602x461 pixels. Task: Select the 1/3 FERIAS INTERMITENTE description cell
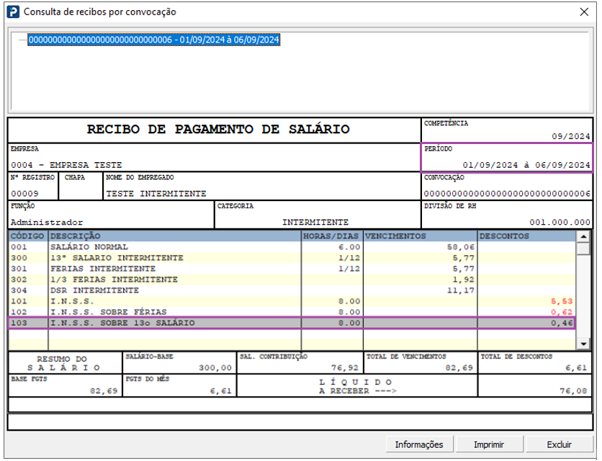(x=114, y=279)
